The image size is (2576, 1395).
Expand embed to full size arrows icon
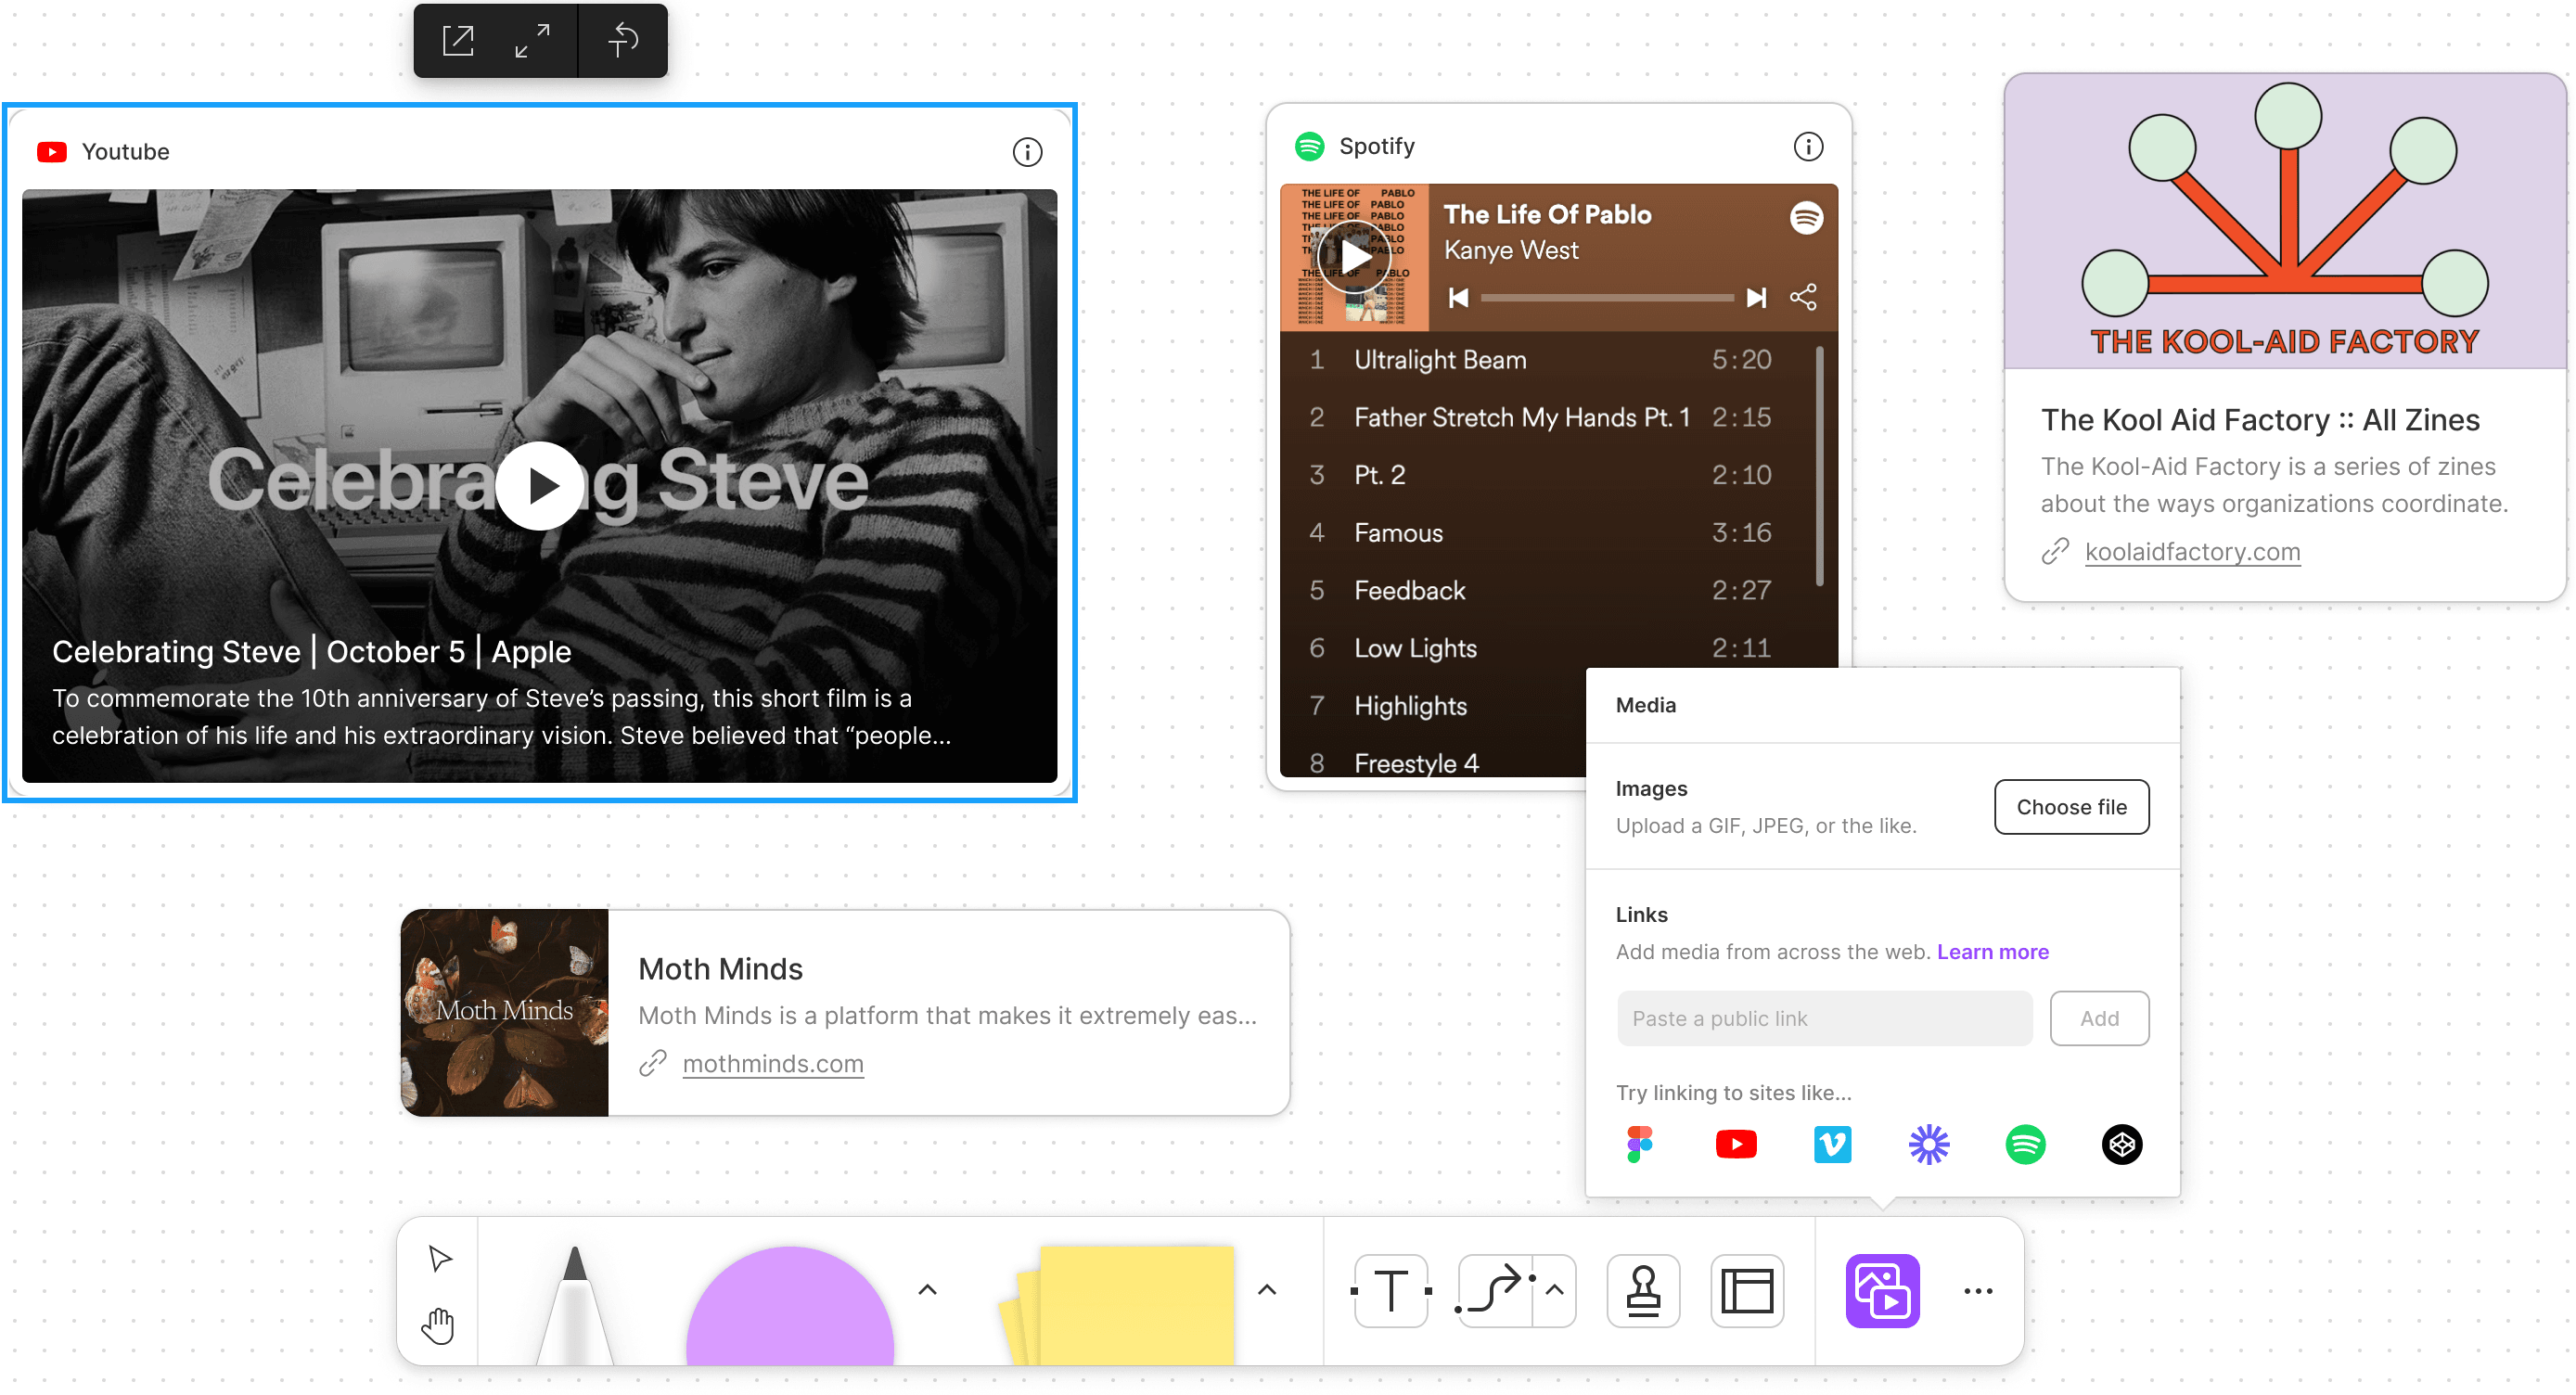532,41
